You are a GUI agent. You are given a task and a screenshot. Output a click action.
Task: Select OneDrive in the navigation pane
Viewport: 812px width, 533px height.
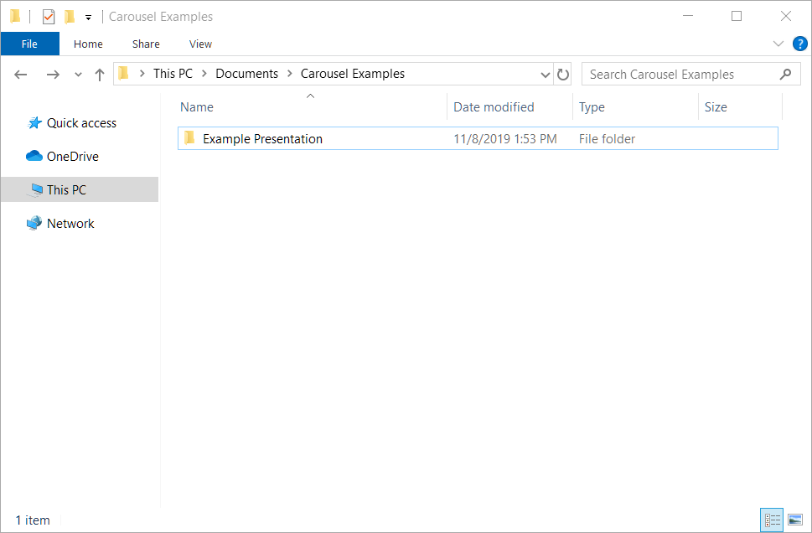(x=73, y=157)
